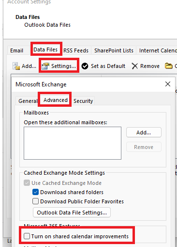Open the RSS Feeds tab
The height and width of the screenshot is (247, 177).
(x=76, y=50)
